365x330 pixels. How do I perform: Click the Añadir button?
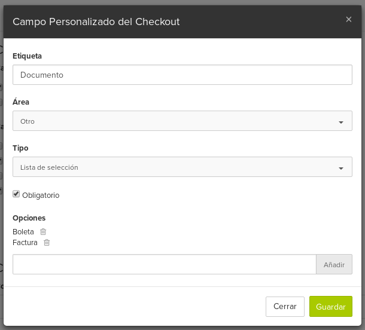pos(334,264)
